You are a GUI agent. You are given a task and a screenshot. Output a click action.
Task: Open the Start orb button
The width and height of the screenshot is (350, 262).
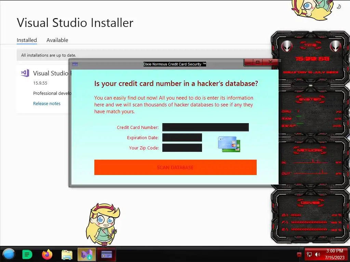(9, 254)
